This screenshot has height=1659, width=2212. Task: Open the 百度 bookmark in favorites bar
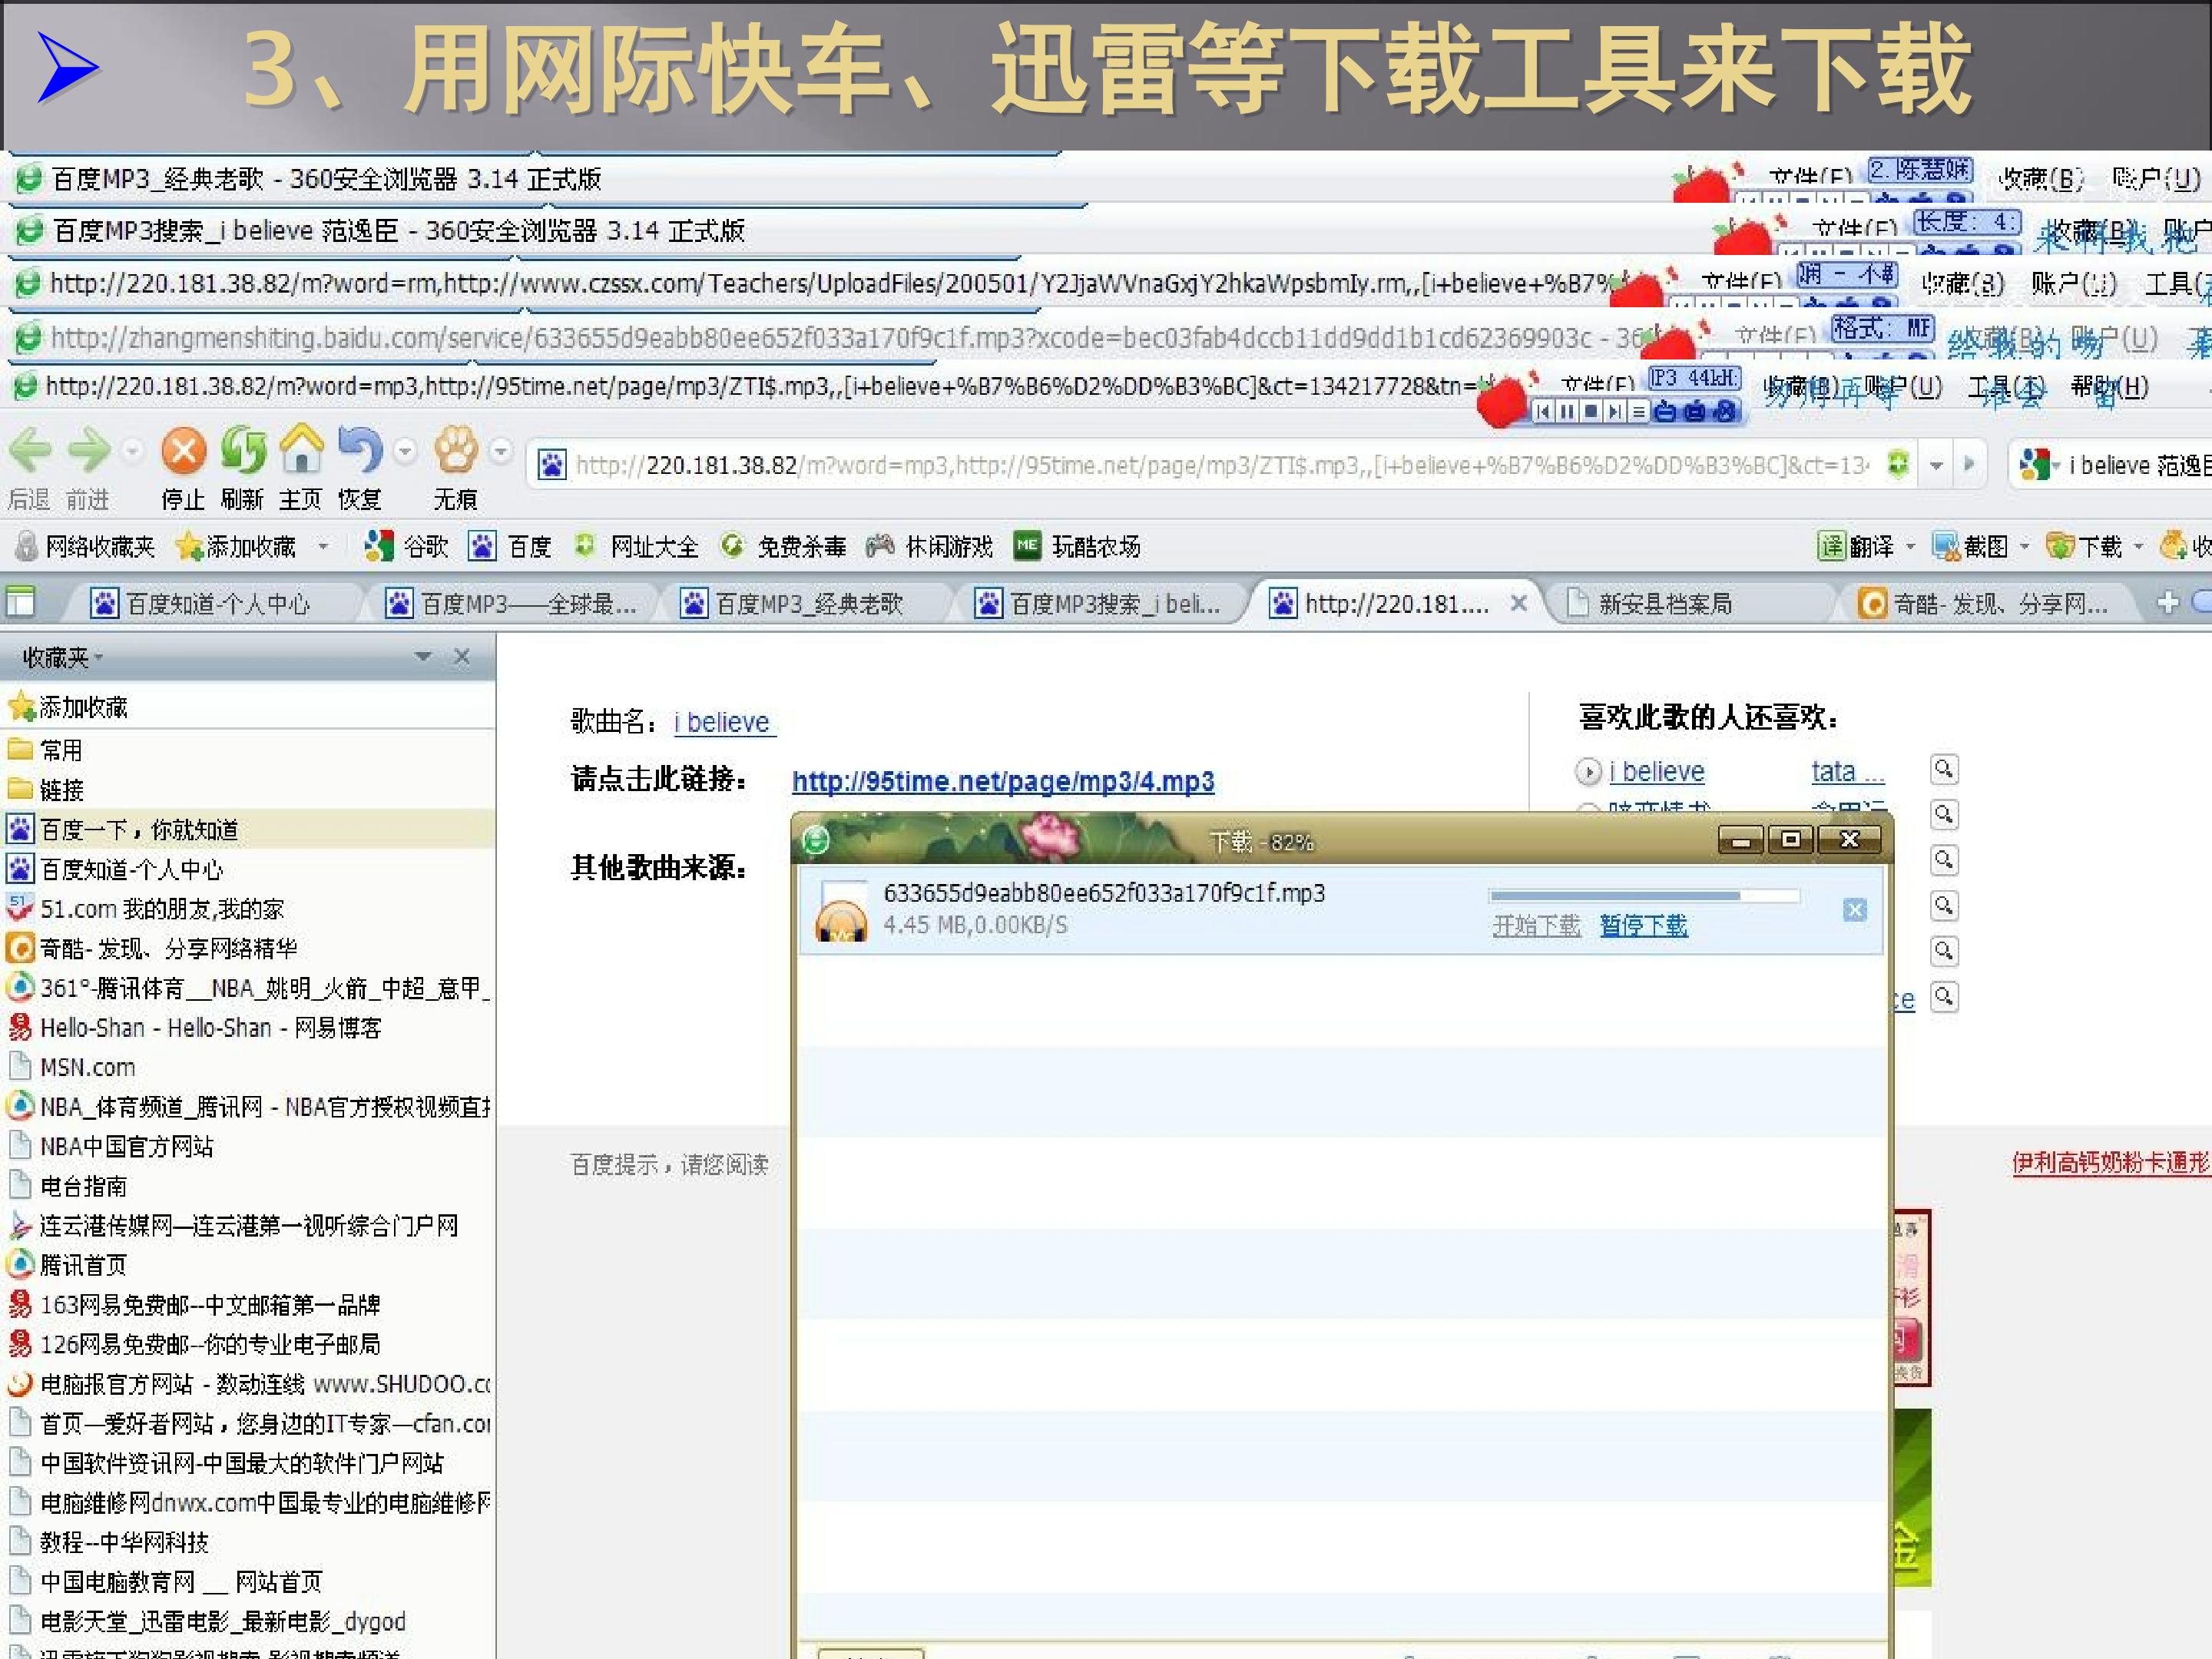[510, 546]
